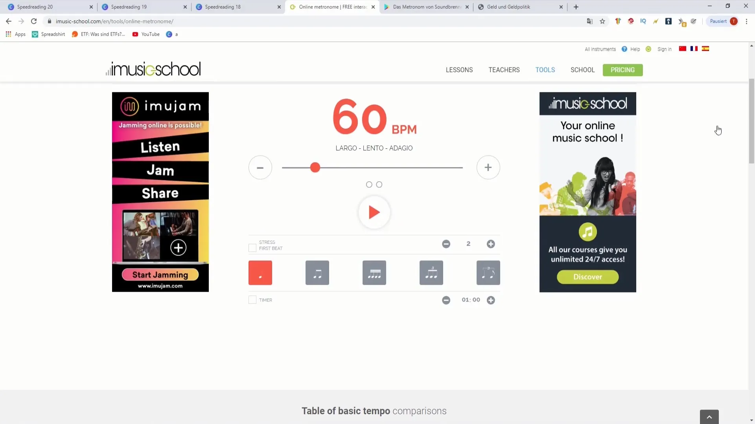
Task: Select the single beat icon
Action: coord(260,273)
